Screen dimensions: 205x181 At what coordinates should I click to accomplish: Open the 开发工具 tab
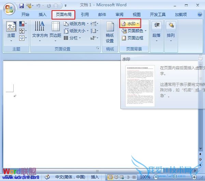[x=158, y=14]
